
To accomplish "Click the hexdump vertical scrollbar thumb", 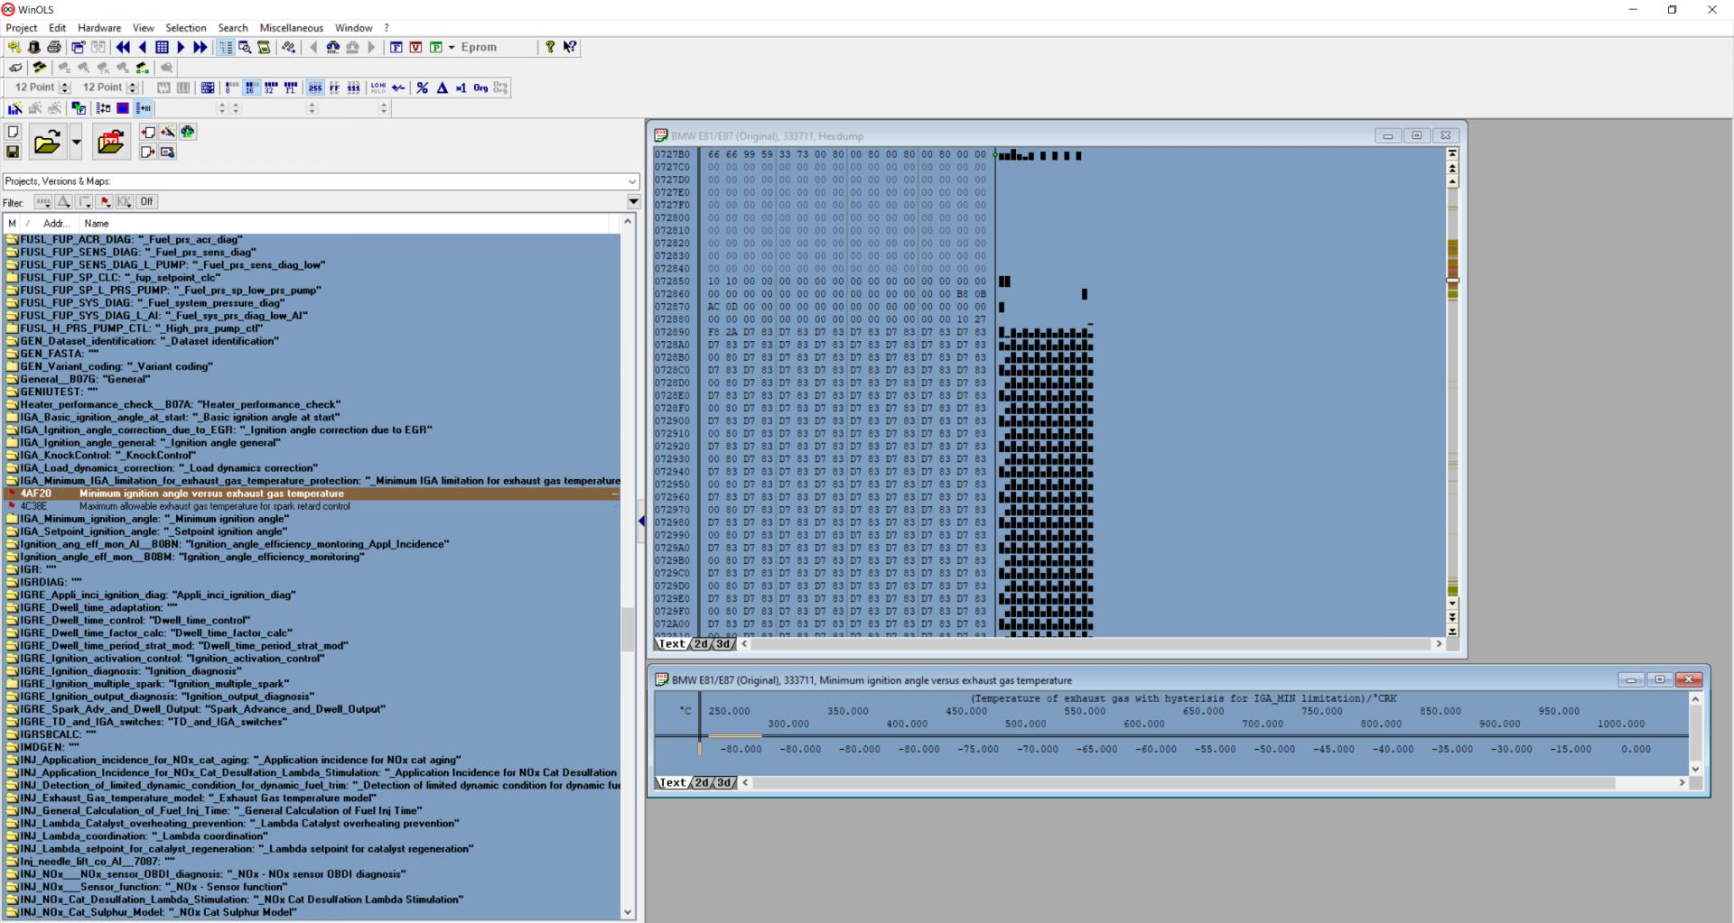I will pyautogui.click(x=1452, y=281).
